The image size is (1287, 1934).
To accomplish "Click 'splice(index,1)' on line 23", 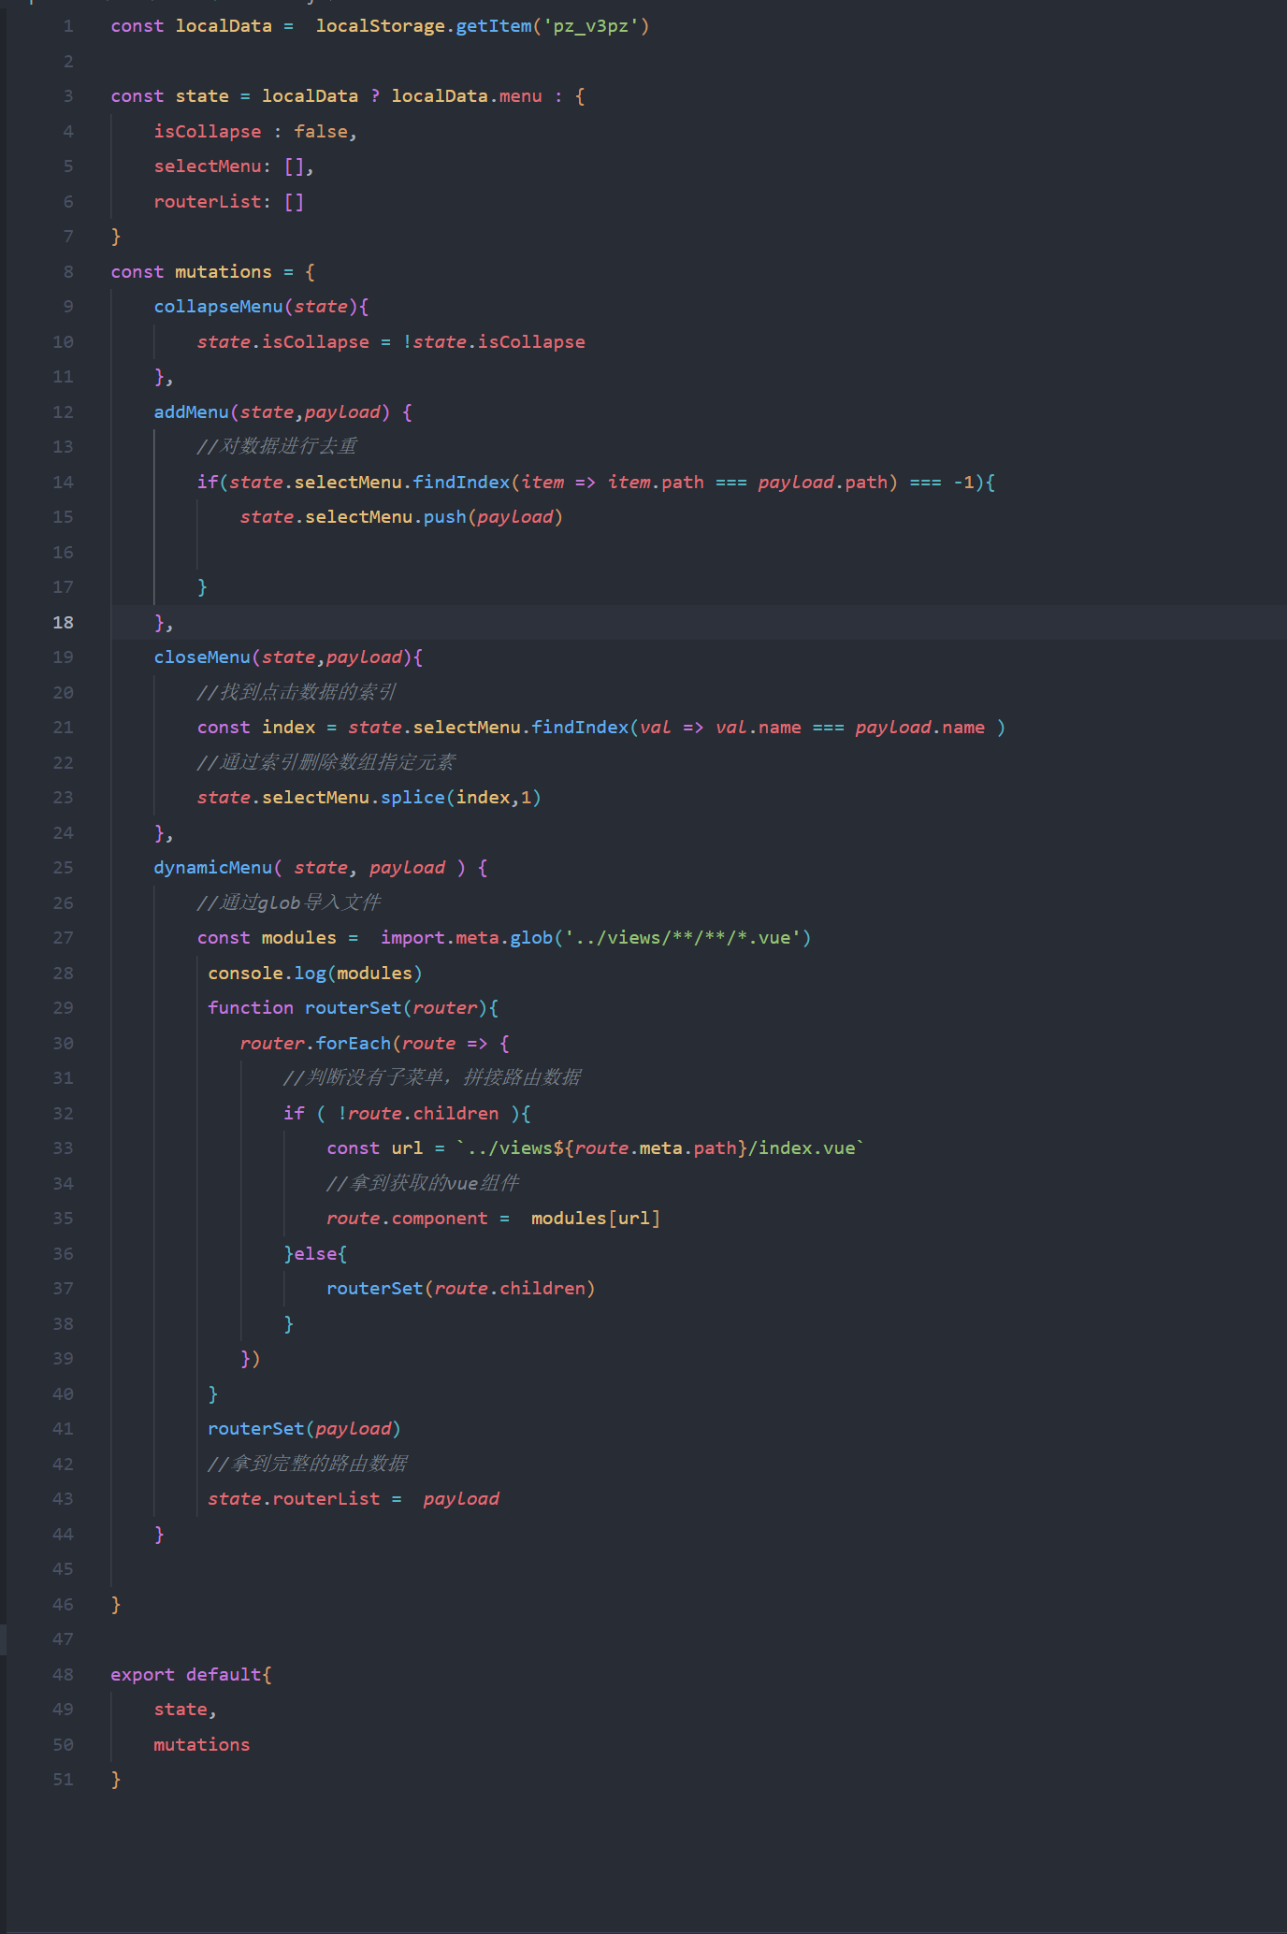I will (x=461, y=798).
